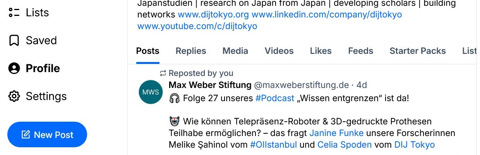Open the Celia Spoden mention
The height and width of the screenshot is (155, 480).
(x=345, y=145)
